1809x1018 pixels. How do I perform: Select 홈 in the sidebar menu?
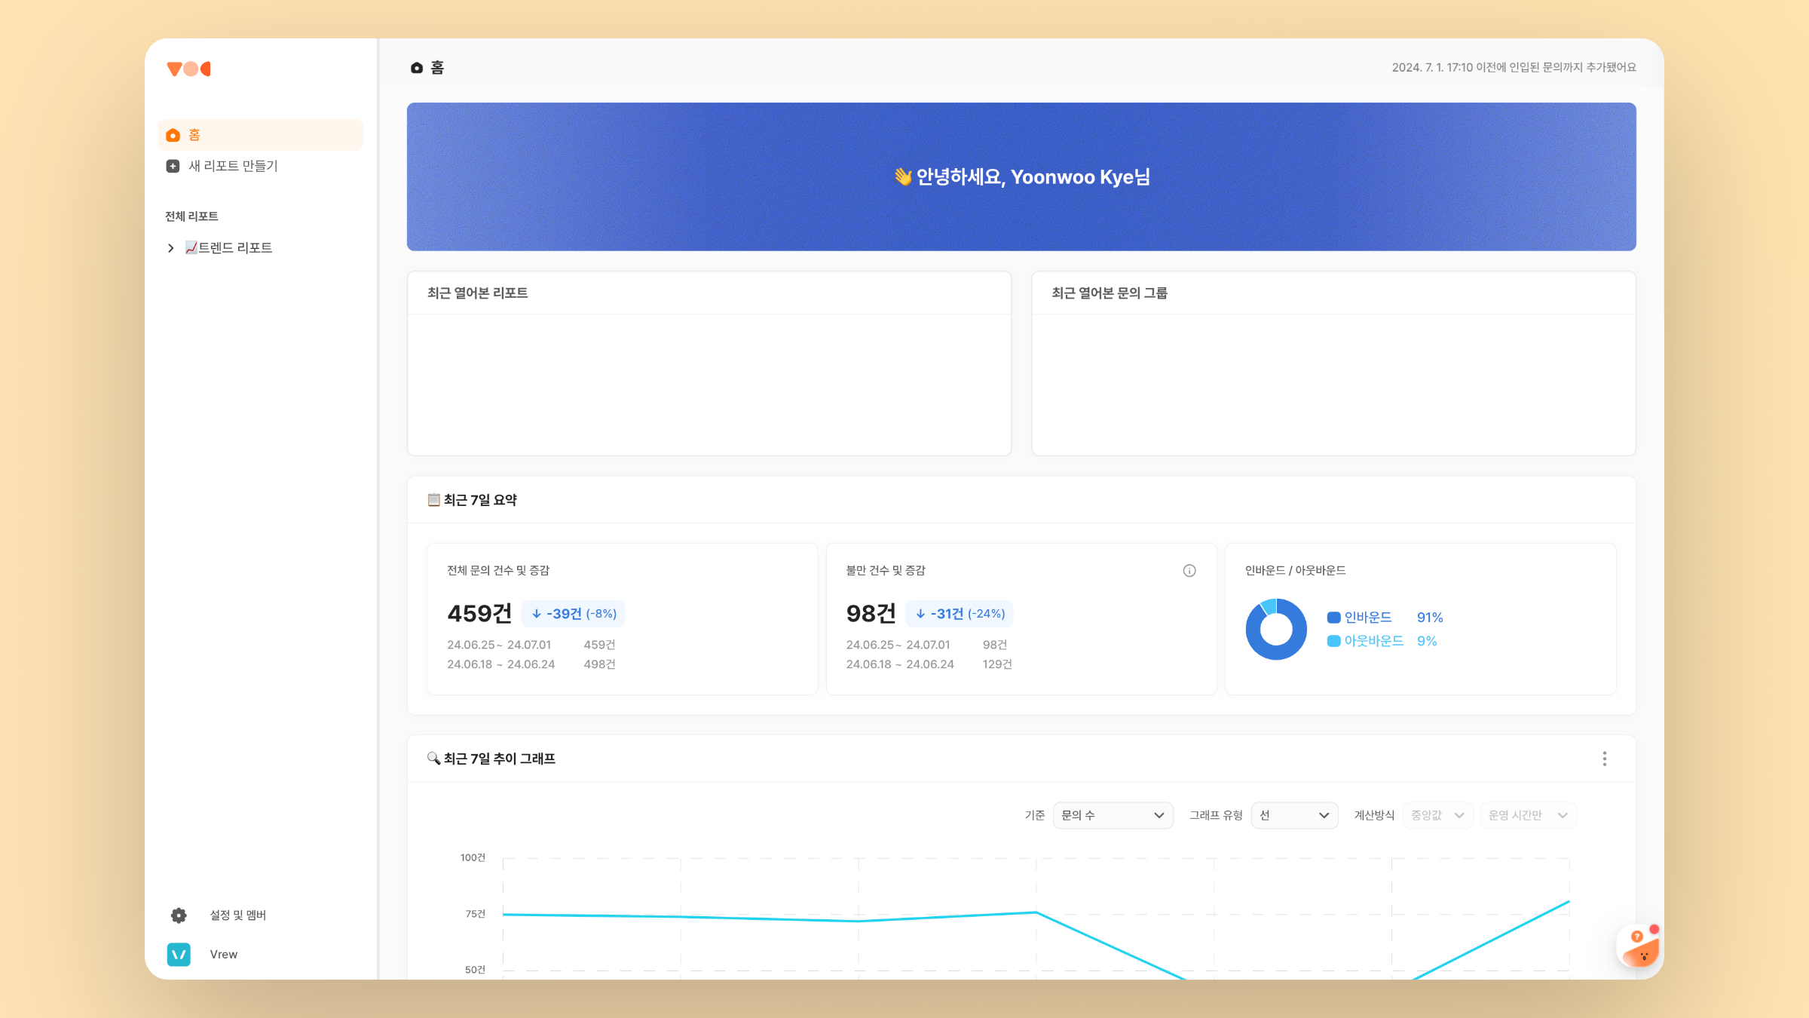(x=194, y=135)
